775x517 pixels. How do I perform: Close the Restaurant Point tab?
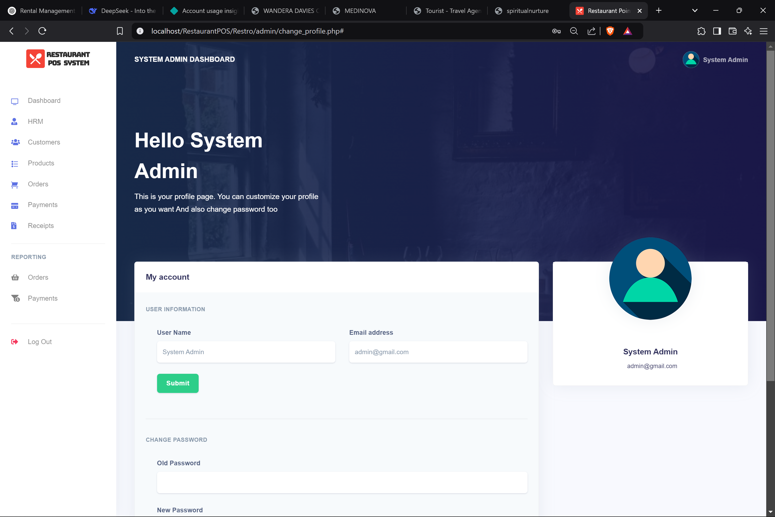[640, 11]
